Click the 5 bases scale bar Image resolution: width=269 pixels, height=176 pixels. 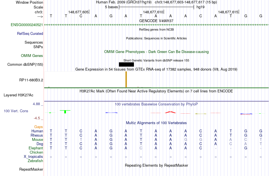(x=157, y=7)
